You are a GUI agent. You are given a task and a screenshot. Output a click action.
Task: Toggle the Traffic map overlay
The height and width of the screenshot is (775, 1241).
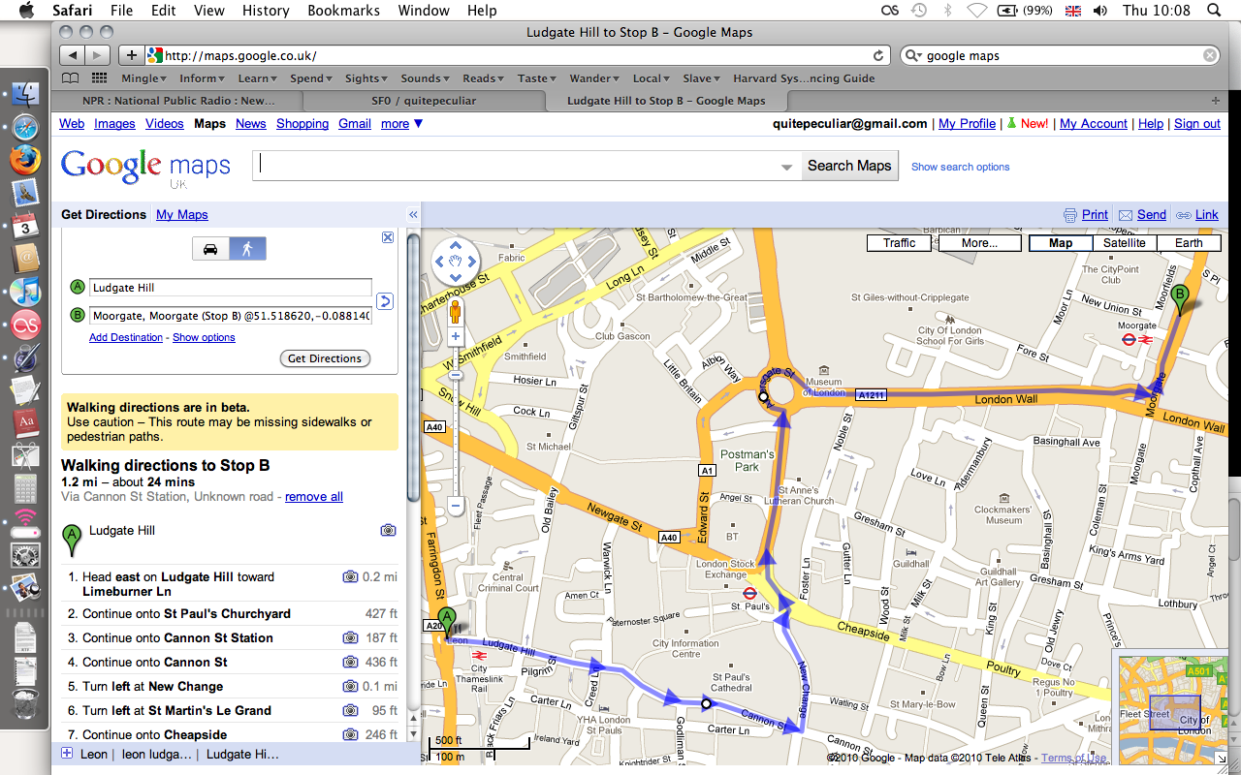click(x=899, y=243)
